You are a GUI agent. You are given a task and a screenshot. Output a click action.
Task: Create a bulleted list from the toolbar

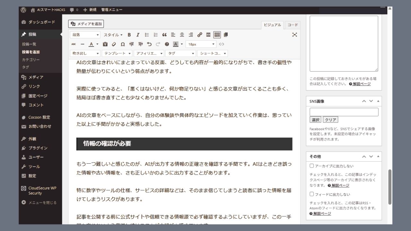coord(146,35)
